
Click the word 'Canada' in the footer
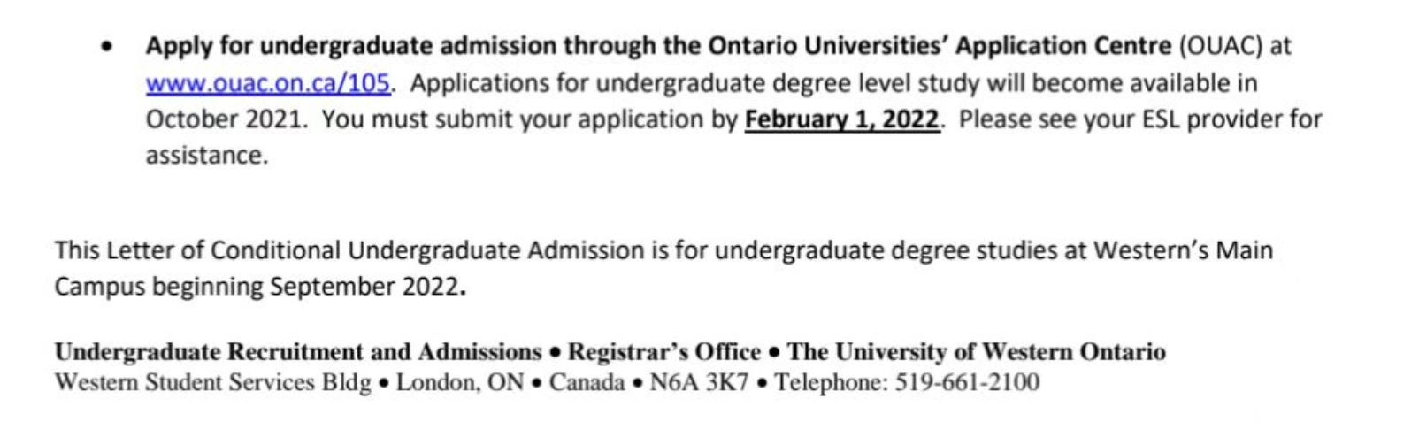coord(587,382)
